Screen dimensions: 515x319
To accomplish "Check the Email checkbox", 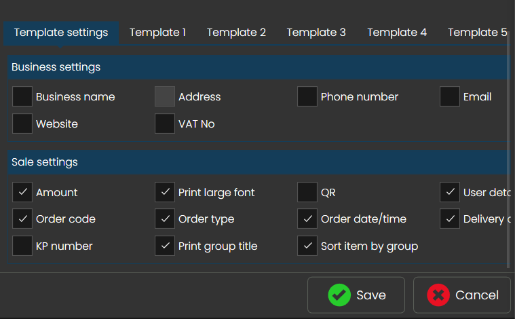I will tap(450, 97).
